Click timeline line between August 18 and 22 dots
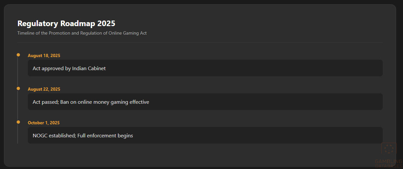 point(18,72)
